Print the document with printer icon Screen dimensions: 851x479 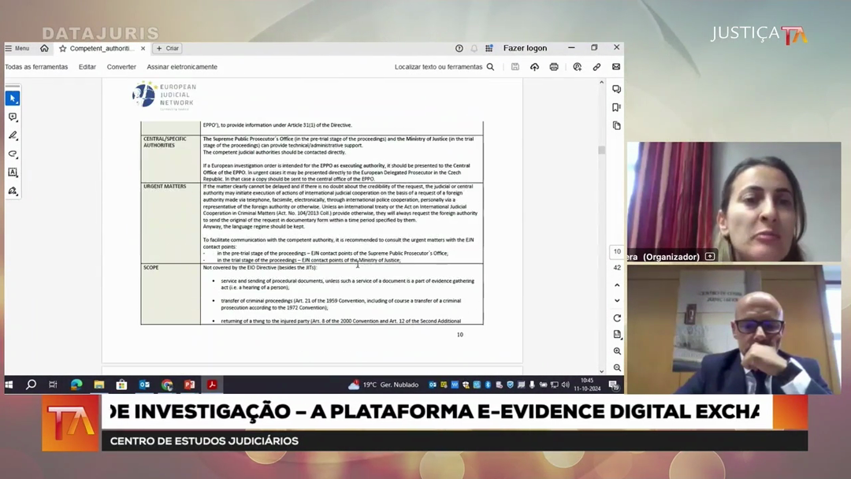[554, 67]
